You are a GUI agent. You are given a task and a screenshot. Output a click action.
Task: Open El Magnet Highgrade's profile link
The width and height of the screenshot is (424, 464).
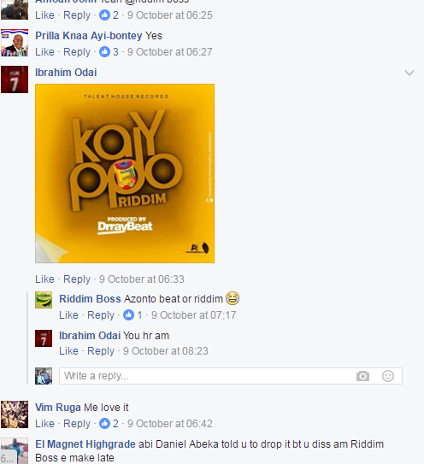click(x=85, y=444)
